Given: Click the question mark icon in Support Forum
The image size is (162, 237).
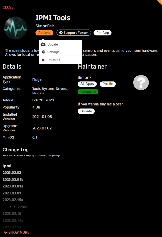Looking at the screenshot, I should tap(61, 33).
